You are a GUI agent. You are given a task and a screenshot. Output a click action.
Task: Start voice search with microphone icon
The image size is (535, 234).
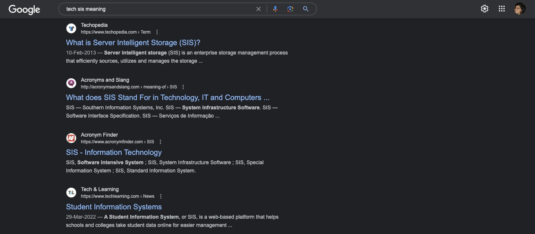(x=275, y=9)
